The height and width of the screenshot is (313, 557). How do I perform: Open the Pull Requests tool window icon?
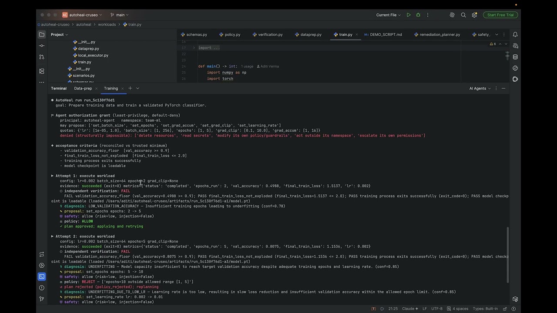42,57
